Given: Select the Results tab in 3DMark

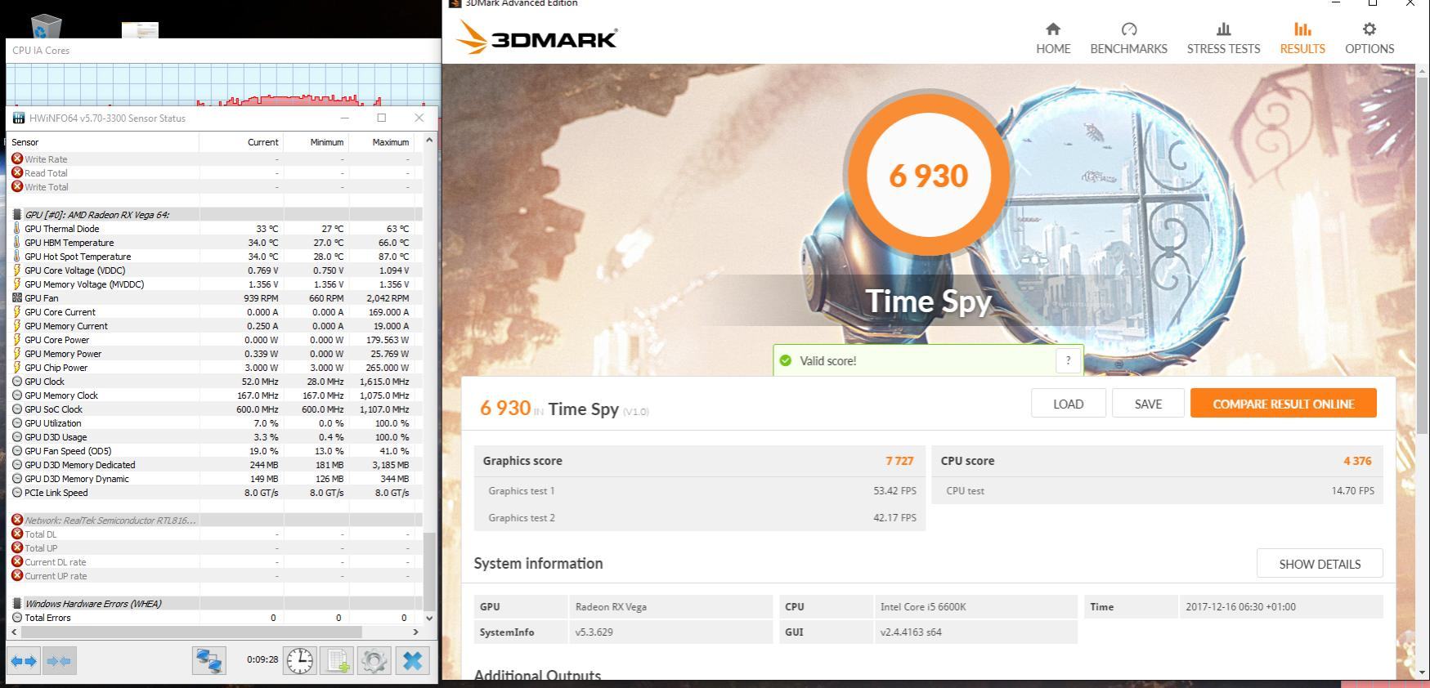Looking at the screenshot, I should point(1302,38).
